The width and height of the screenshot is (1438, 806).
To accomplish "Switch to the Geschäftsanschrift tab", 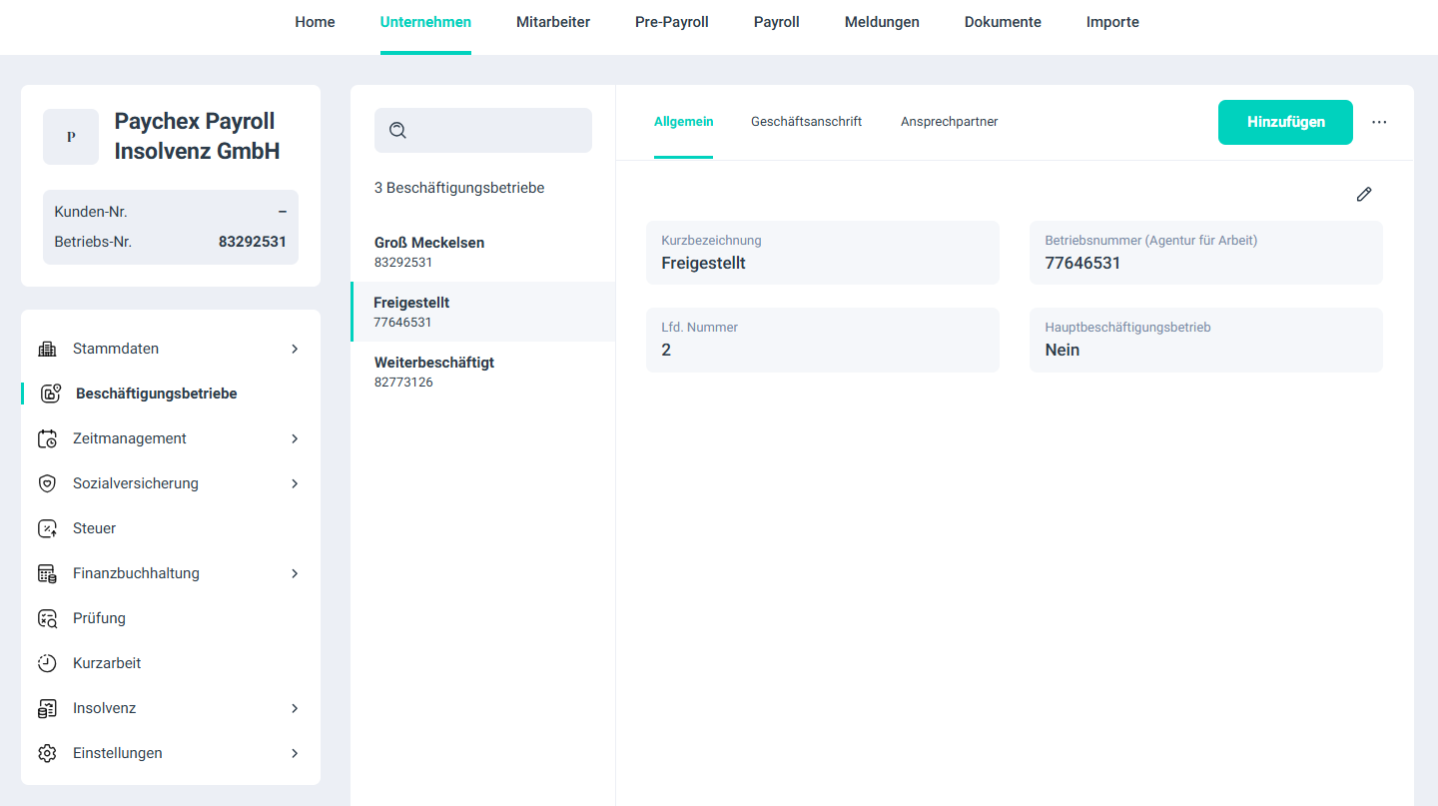I will [806, 122].
